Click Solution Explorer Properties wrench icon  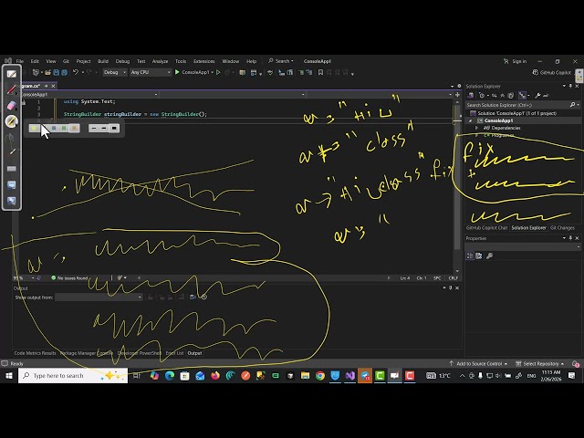[x=537, y=95]
